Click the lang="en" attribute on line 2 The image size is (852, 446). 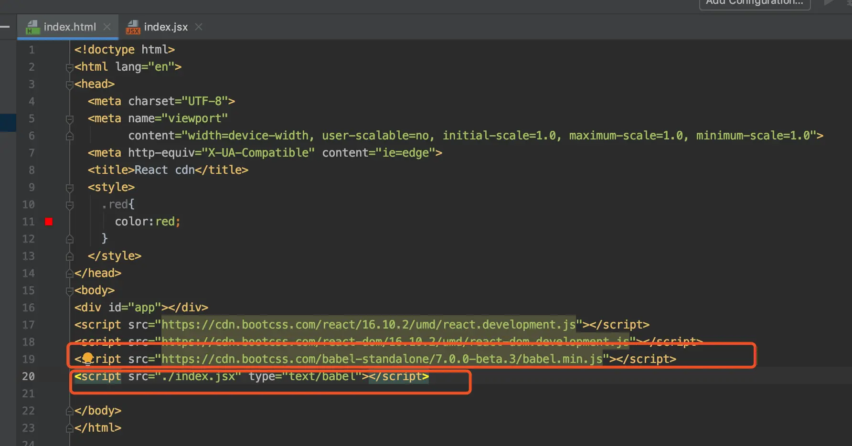tap(145, 67)
